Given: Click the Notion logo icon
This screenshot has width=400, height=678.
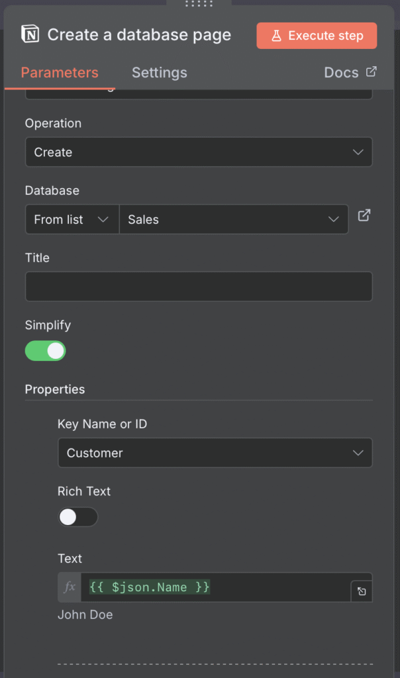Looking at the screenshot, I should (30, 35).
